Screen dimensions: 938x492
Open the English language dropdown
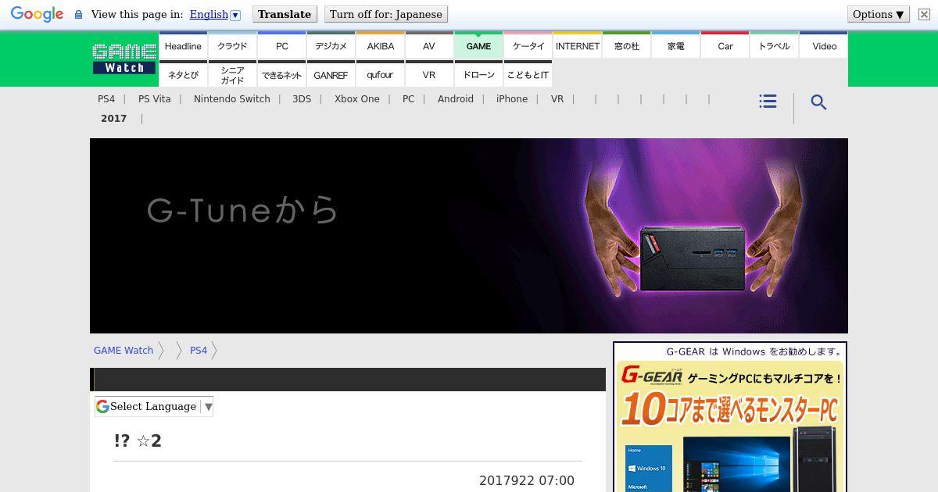coord(215,14)
